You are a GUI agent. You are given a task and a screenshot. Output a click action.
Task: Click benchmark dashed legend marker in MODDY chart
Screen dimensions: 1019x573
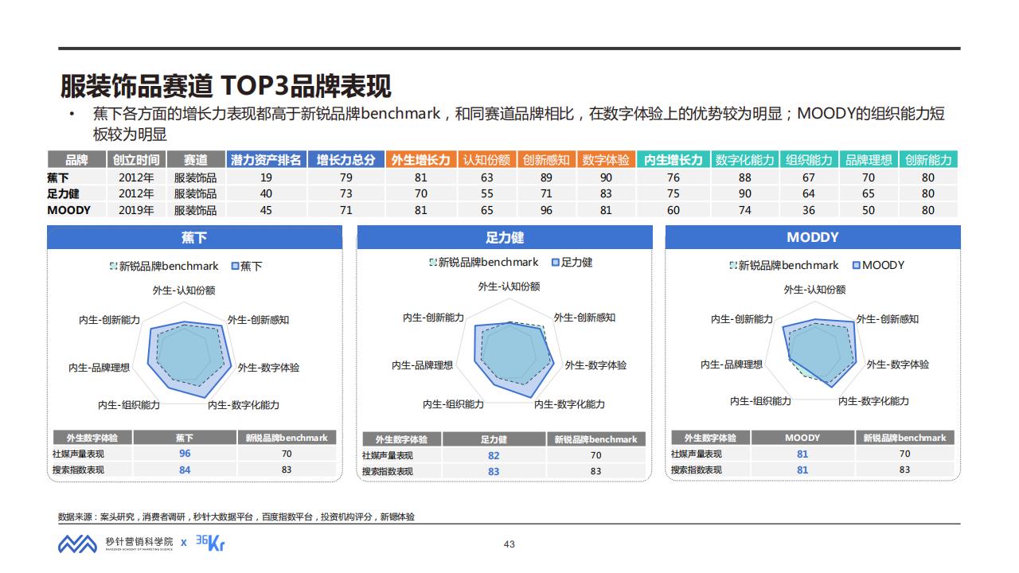click(733, 265)
